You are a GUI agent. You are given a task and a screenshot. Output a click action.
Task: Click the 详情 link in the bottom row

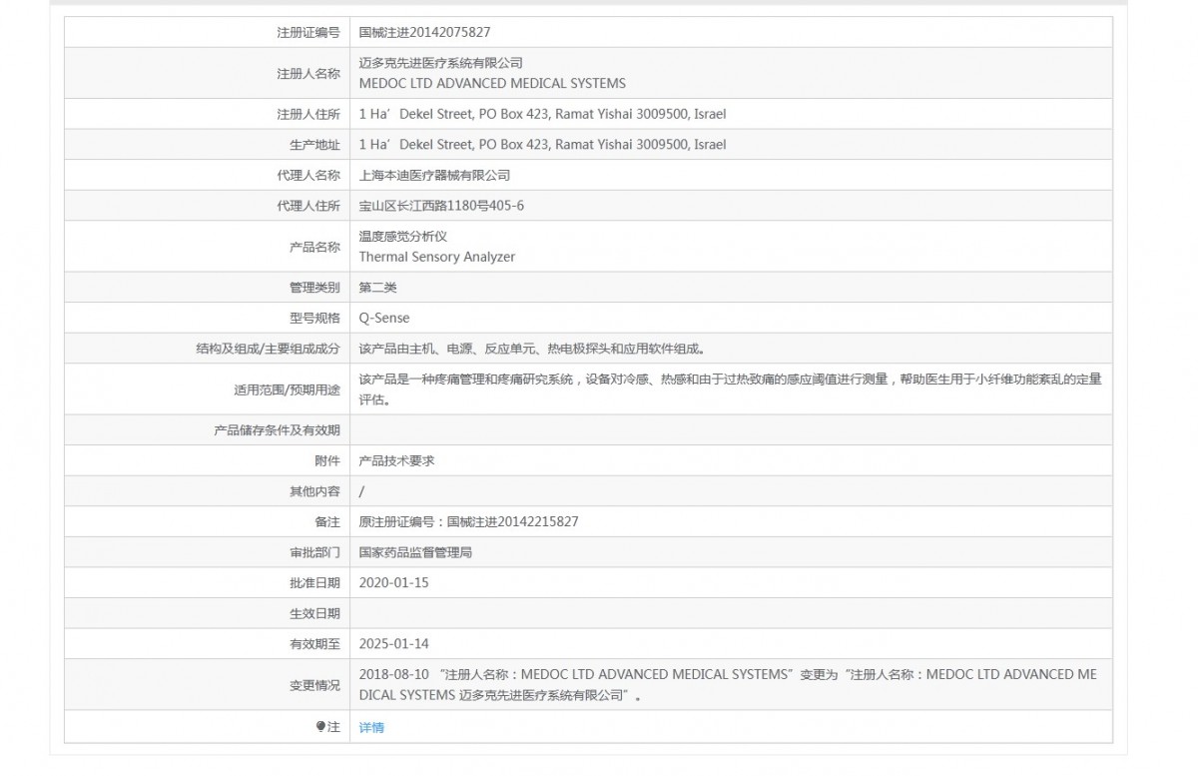(371, 727)
